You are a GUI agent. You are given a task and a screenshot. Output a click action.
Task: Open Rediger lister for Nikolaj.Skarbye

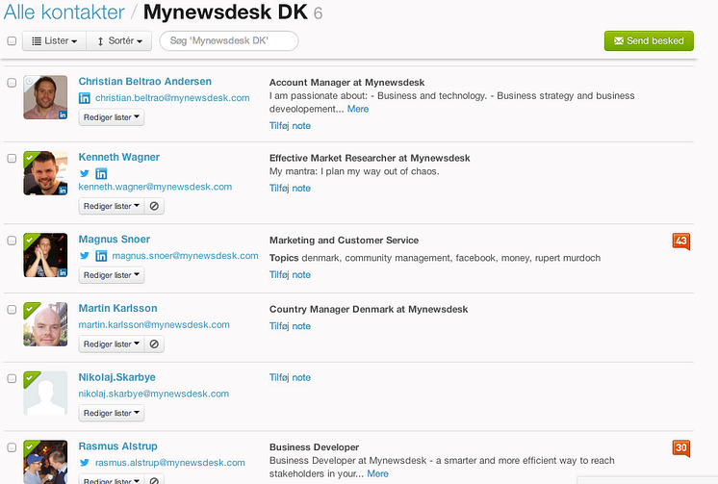click(x=112, y=413)
